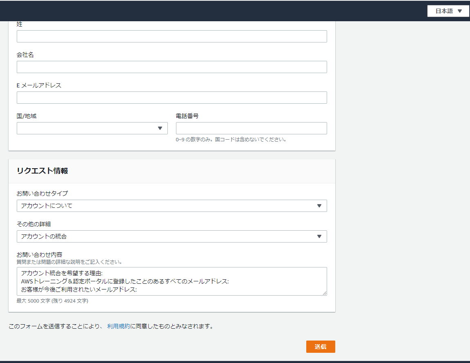Image resolution: width=470 pixels, height=363 pixels.
Task: Click the 質問または問題の詳細な説明 hint text
Action: click(x=69, y=262)
